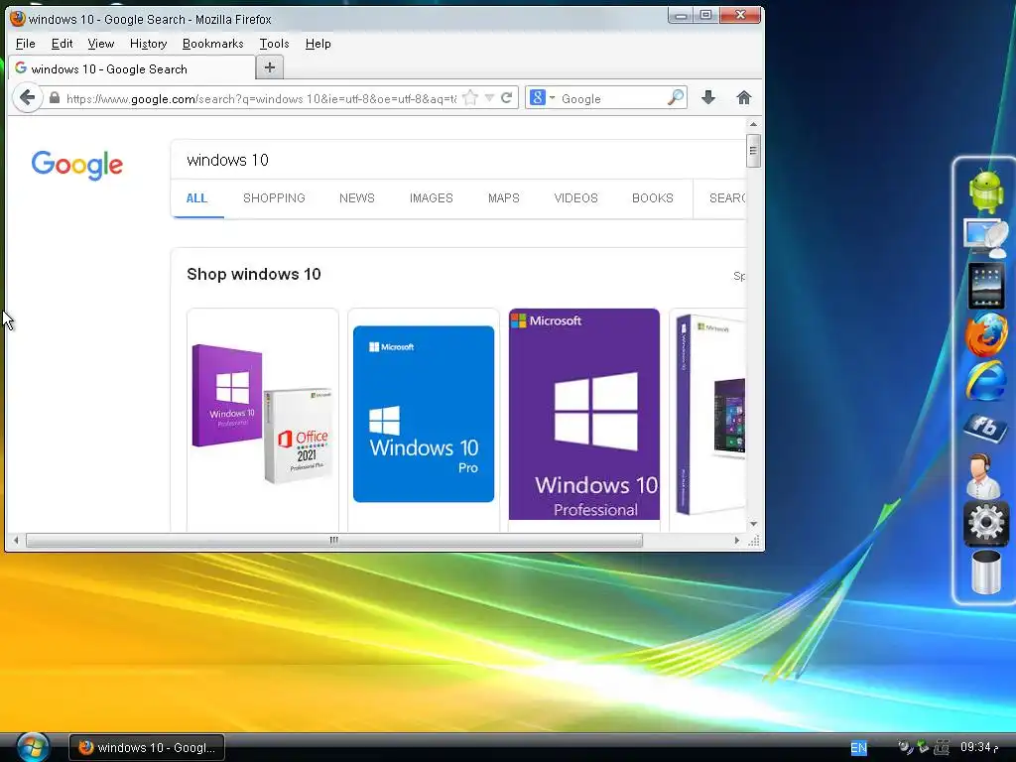1016x762 pixels.
Task: Click the horizontal scrollbar thumb
Action: click(333, 540)
